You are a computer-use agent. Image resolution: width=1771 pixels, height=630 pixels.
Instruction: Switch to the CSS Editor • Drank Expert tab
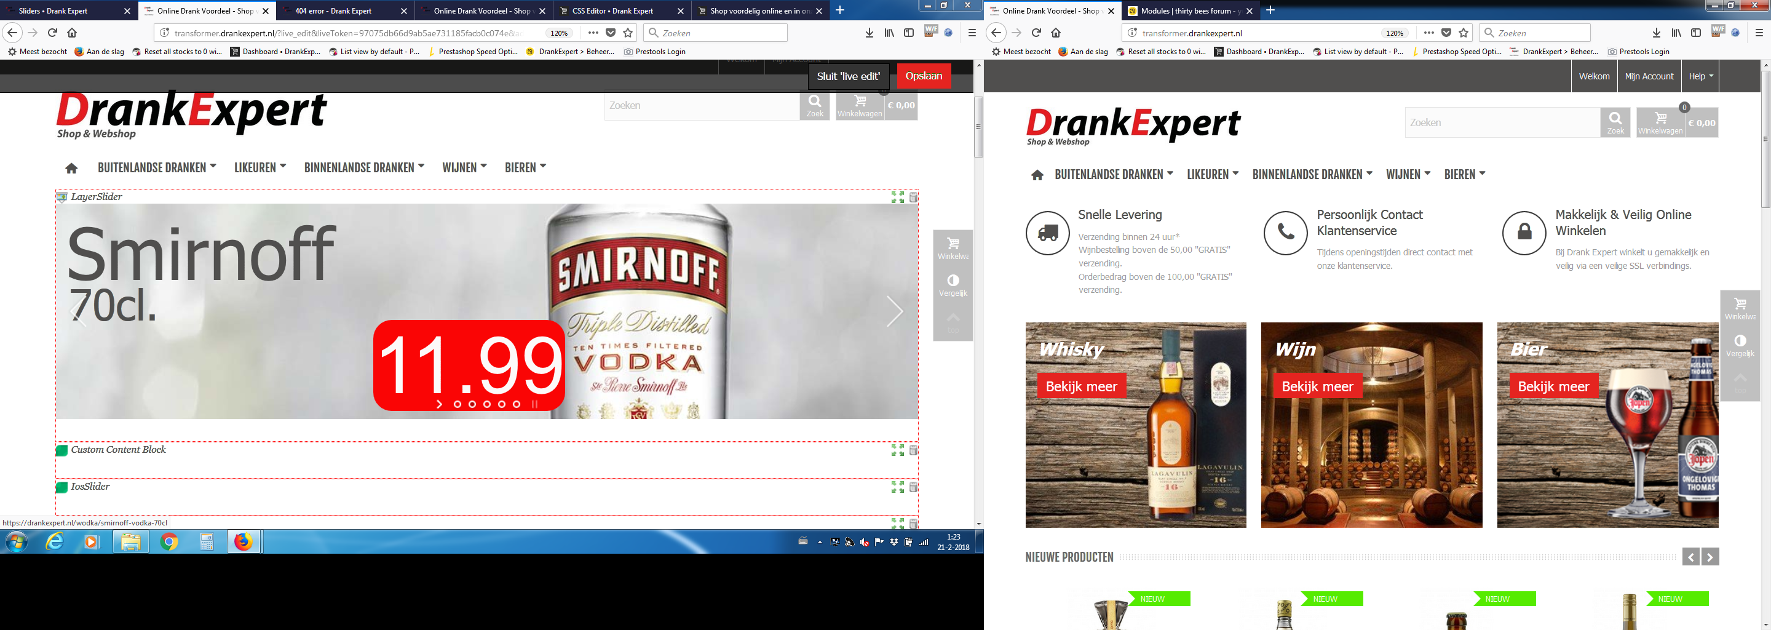click(612, 11)
